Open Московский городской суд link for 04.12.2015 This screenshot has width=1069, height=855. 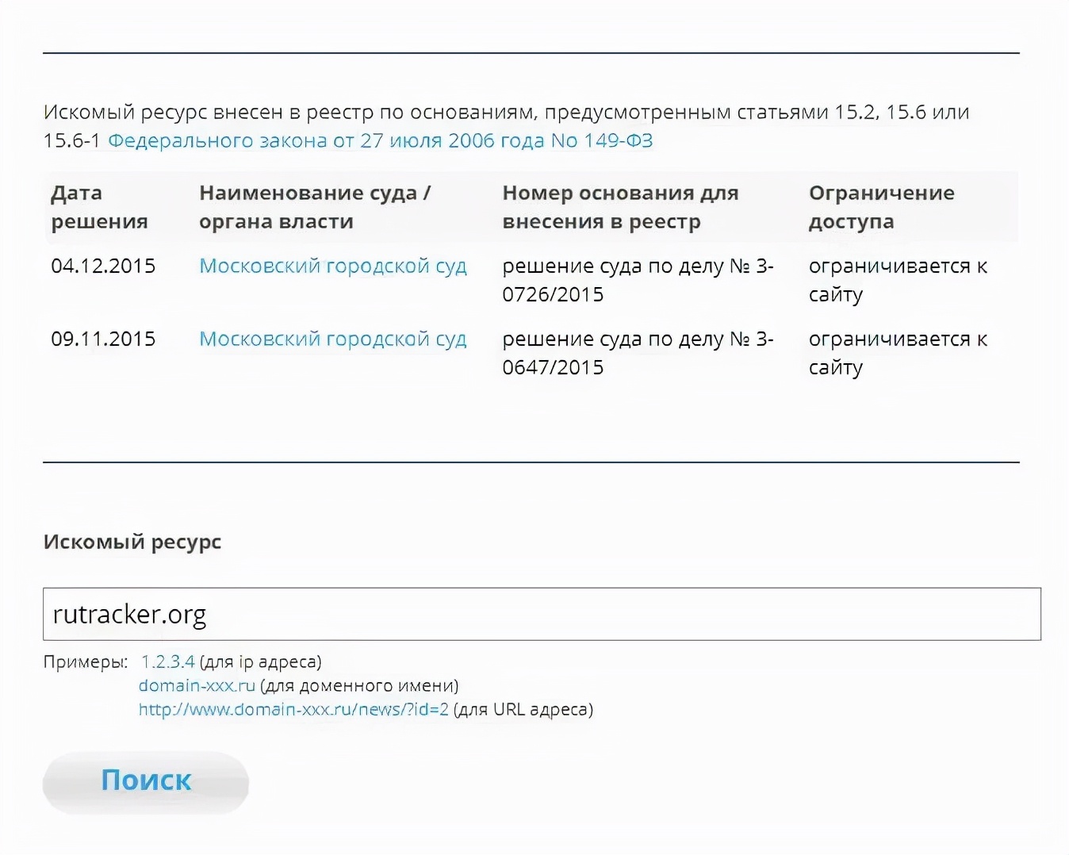[333, 266]
